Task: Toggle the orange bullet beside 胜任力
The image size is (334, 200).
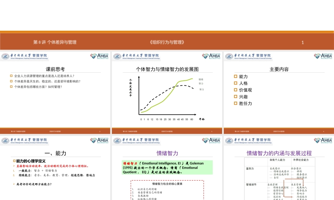Action: click(x=236, y=103)
